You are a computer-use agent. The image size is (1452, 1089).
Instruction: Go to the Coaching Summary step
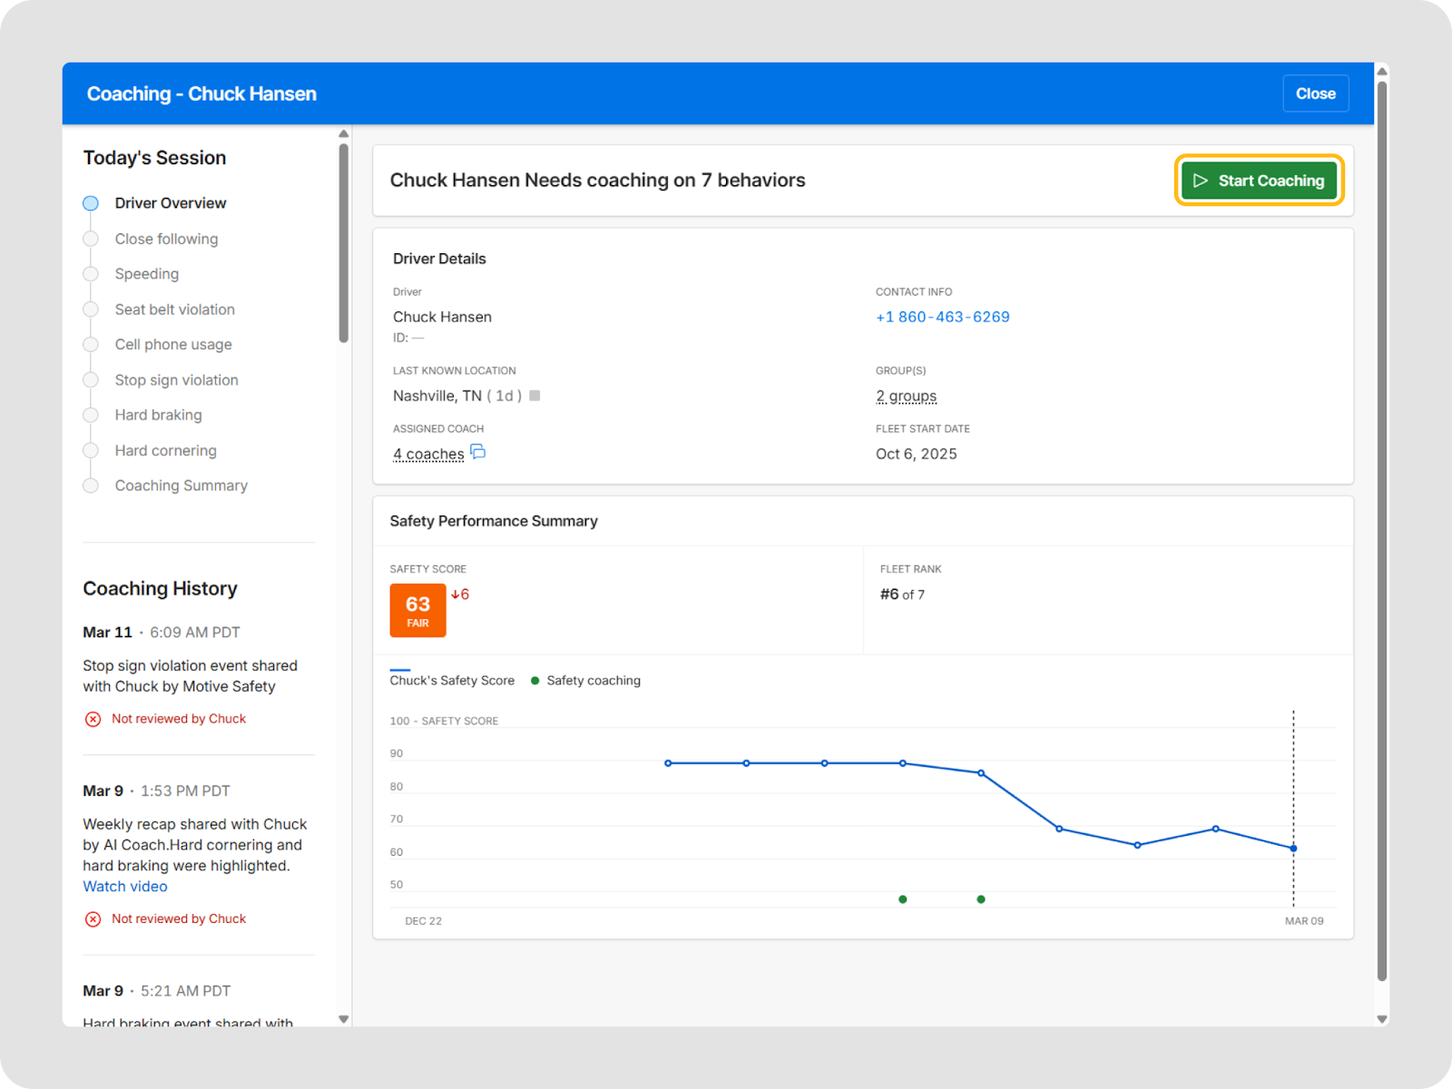[181, 486]
